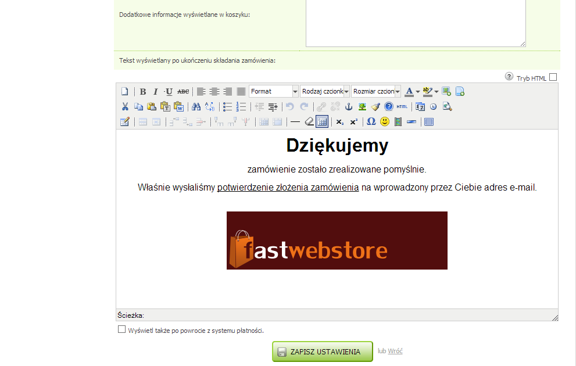
Task: Click the Undo arrow
Action: 290,106
